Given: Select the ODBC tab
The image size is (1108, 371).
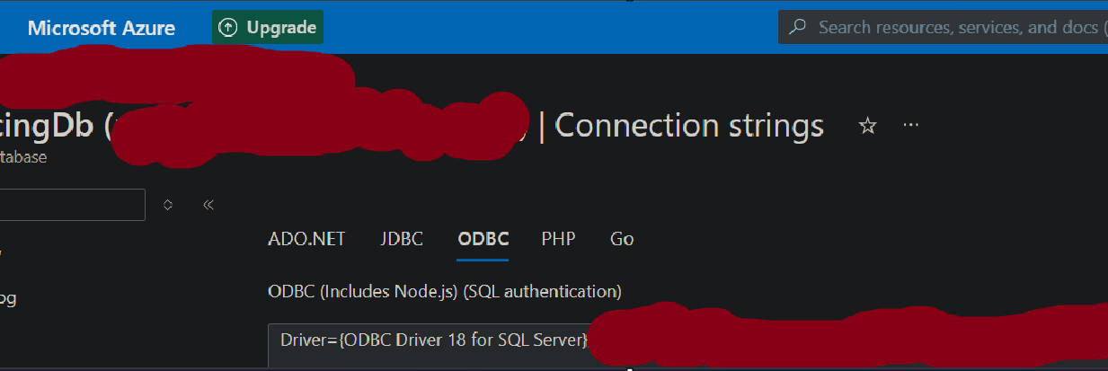Looking at the screenshot, I should (x=483, y=239).
